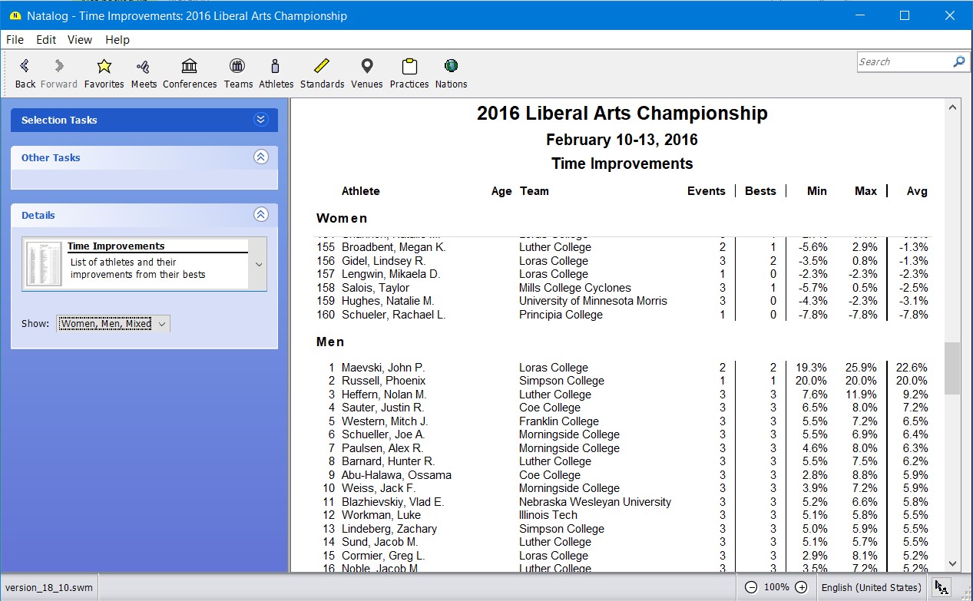Open Nations globe icon

click(451, 66)
